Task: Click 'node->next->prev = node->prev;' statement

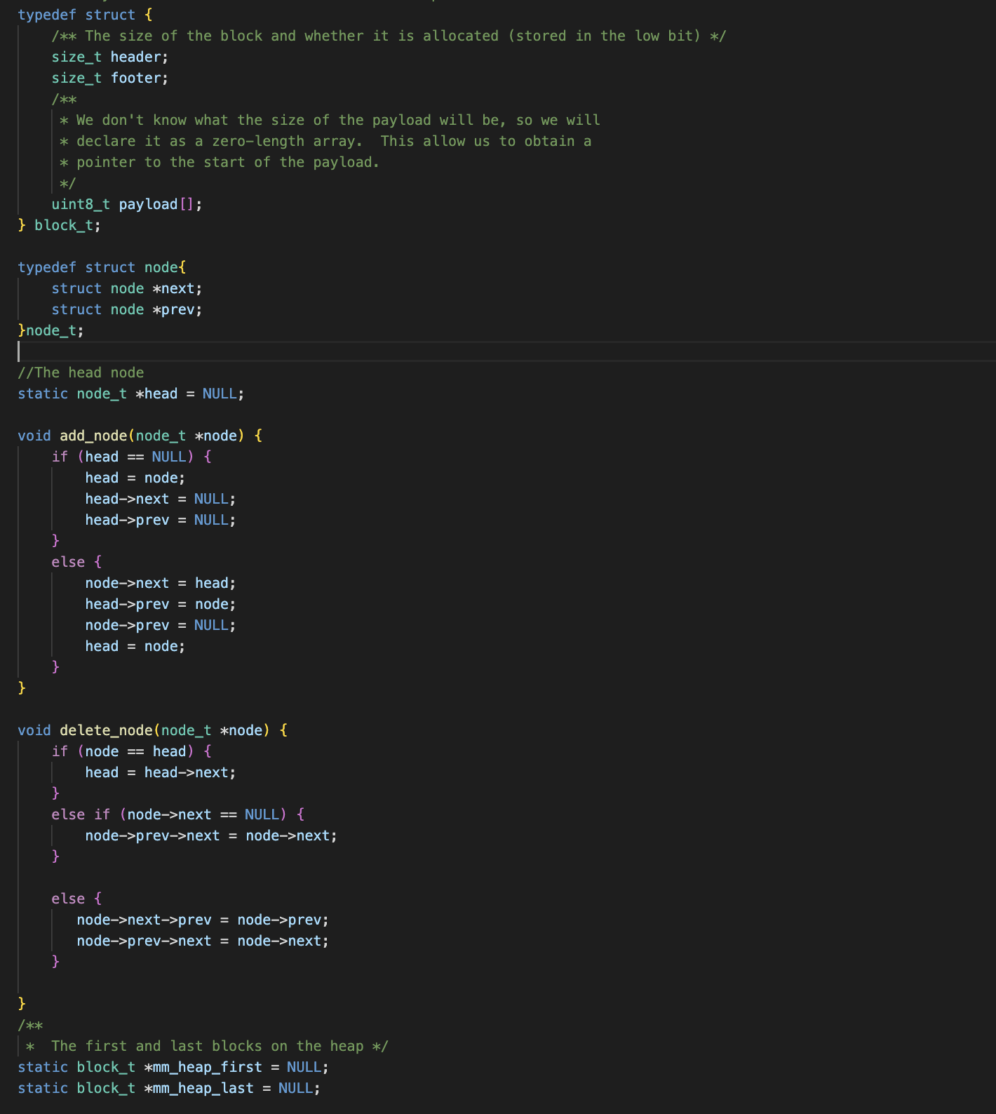Action: pos(202,920)
